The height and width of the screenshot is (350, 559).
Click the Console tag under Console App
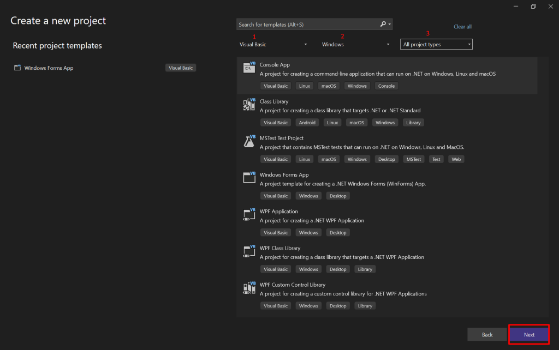386,86
